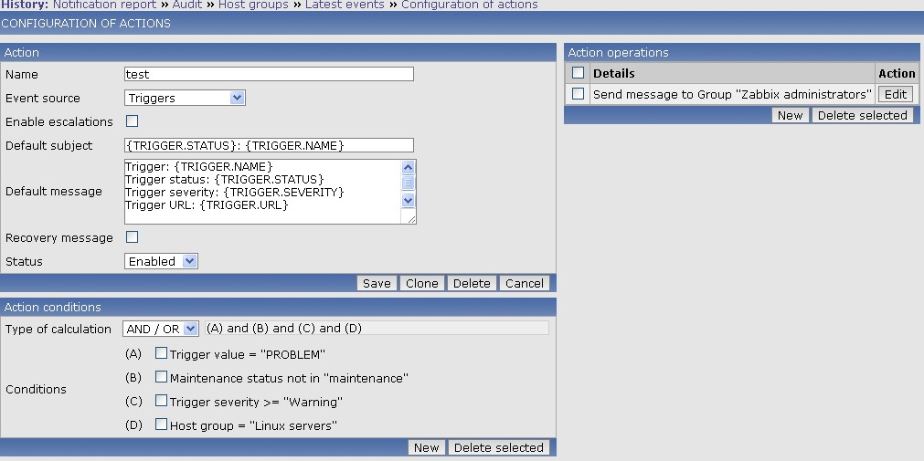Open the Notification report history link

point(104,5)
